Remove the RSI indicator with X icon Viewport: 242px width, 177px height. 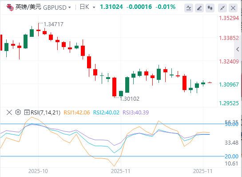coord(9,112)
